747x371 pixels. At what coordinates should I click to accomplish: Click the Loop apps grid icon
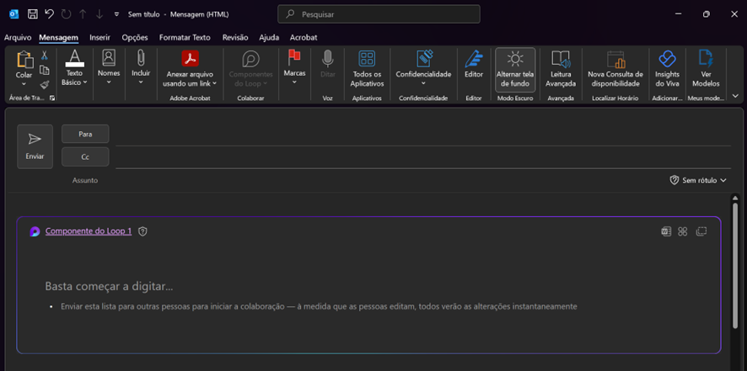683,231
